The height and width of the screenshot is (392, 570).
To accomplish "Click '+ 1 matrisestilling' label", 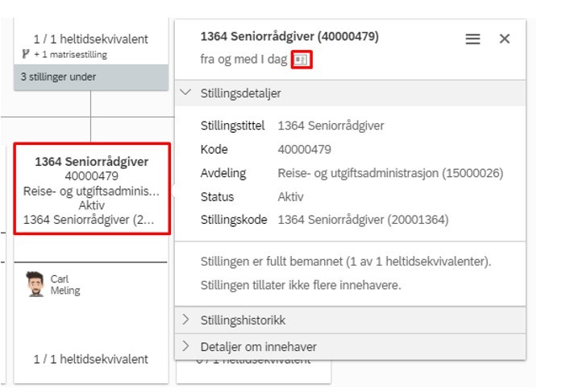I will [71, 55].
